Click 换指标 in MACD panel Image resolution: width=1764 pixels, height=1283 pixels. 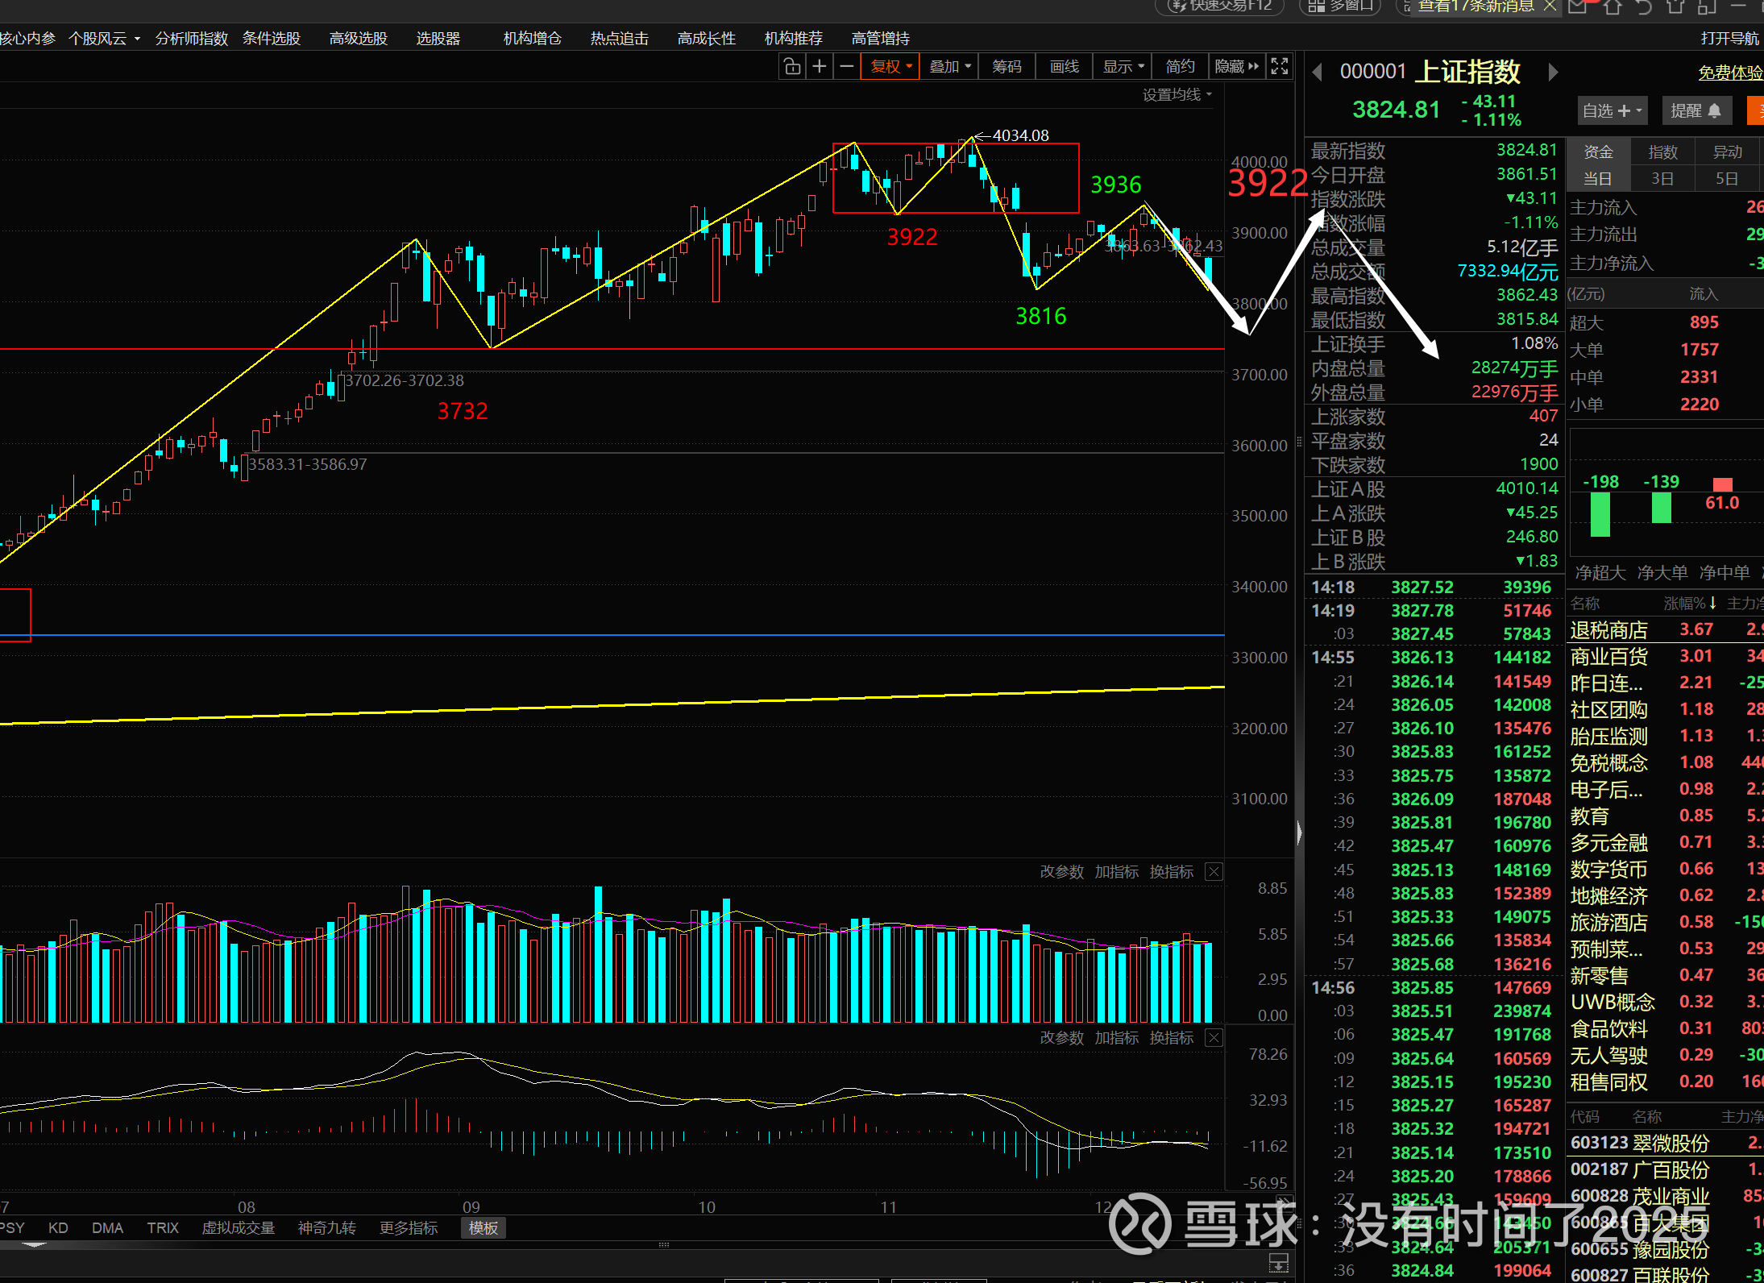tap(1171, 1038)
